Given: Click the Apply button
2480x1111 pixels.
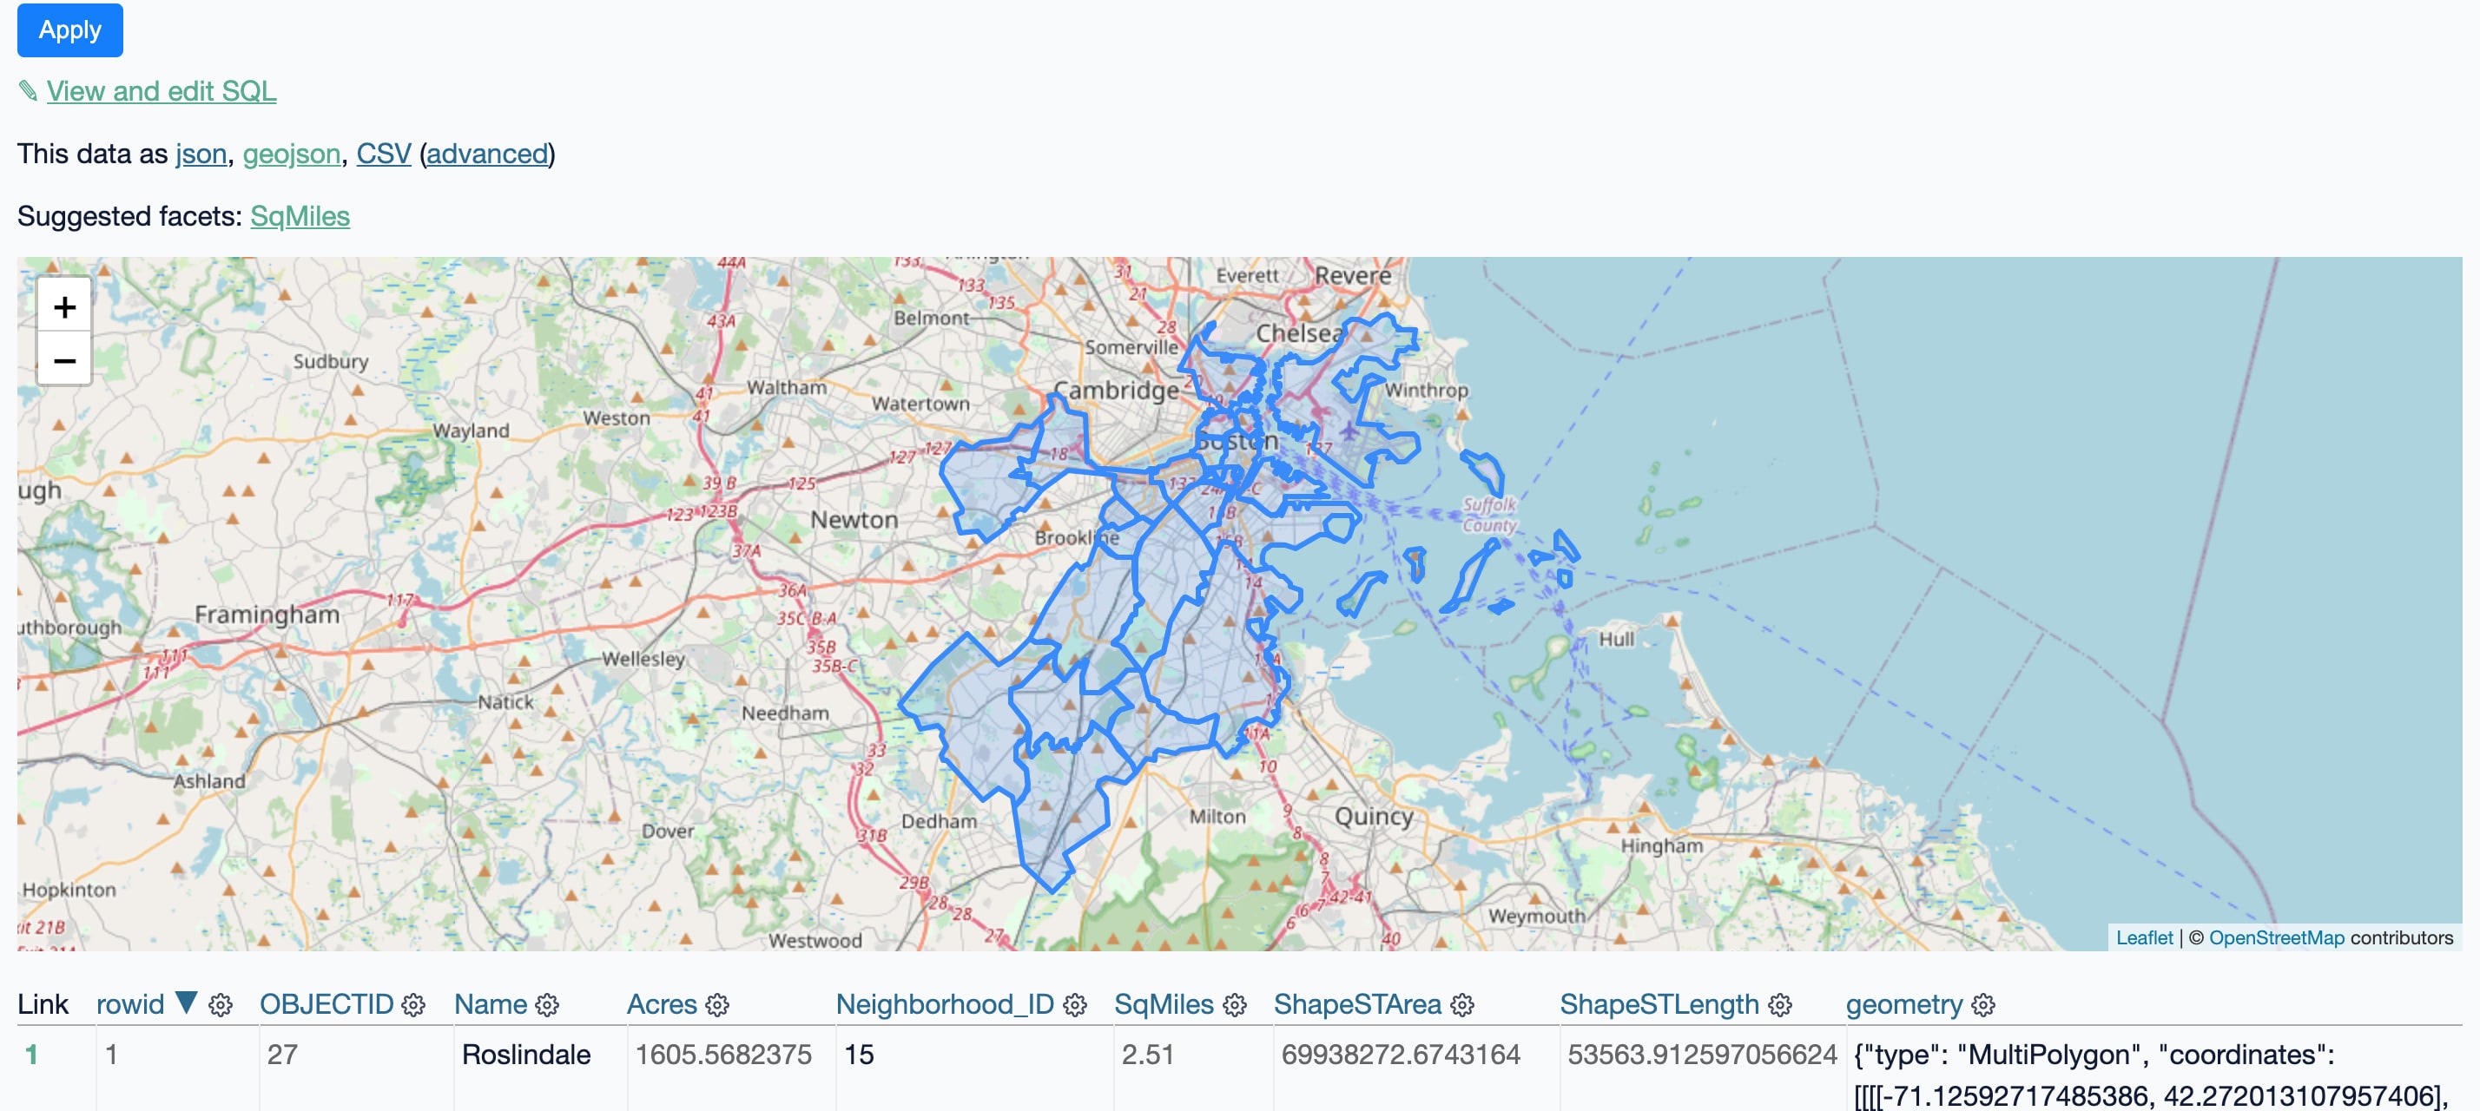Looking at the screenshot, I should [69, 30].
